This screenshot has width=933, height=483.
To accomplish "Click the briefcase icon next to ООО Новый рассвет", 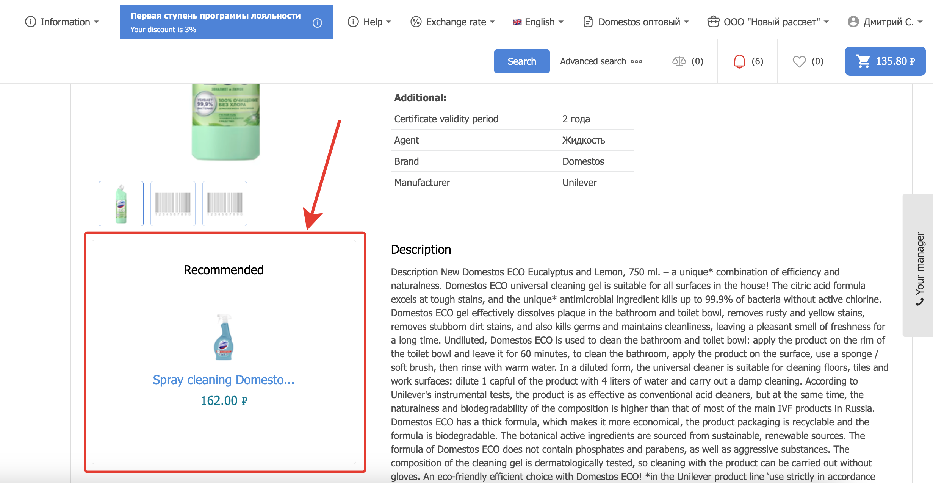I will tap(713, 22).
